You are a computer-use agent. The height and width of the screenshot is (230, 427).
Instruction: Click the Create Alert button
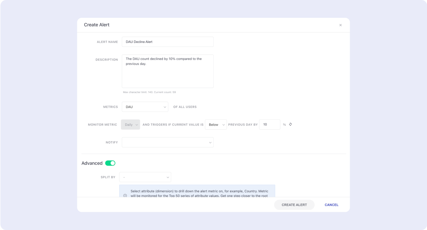(x=294, y=205)
